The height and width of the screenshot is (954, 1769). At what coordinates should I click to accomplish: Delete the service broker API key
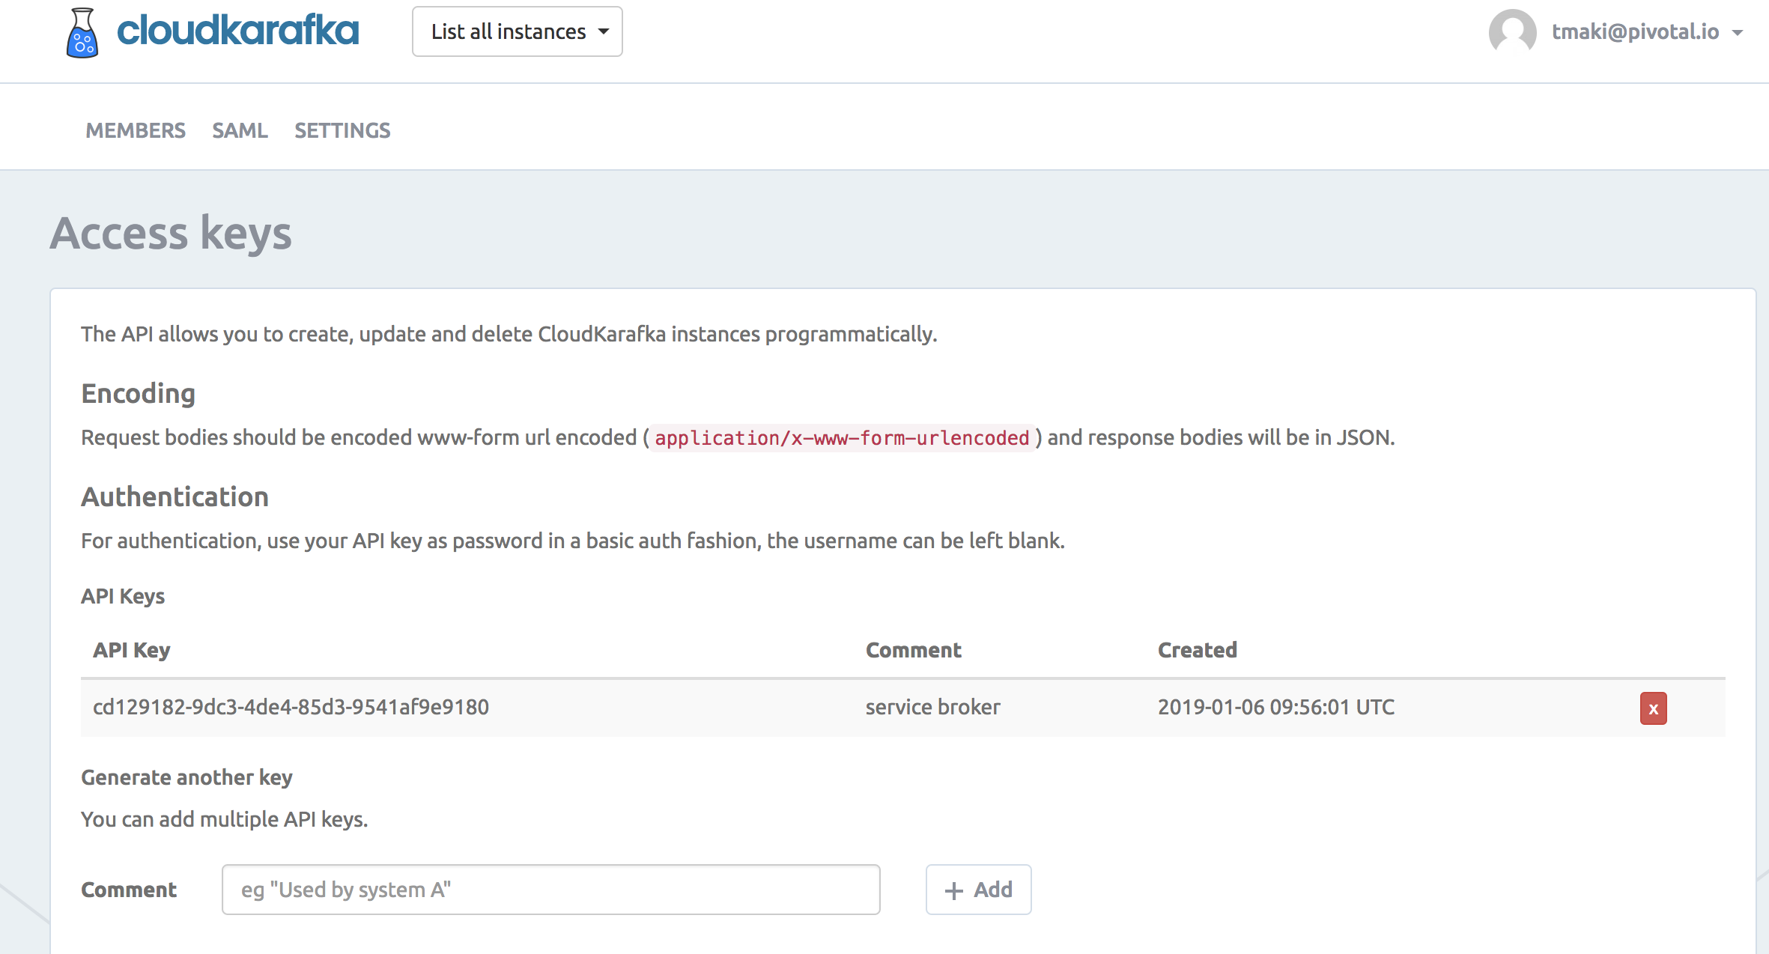tap(1653, 708)
